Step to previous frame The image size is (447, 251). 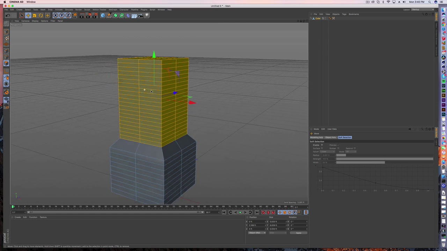(235, 212)
